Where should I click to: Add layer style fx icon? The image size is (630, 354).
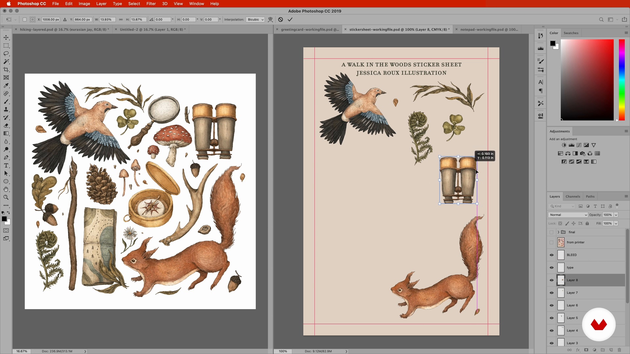coord(578,350)
